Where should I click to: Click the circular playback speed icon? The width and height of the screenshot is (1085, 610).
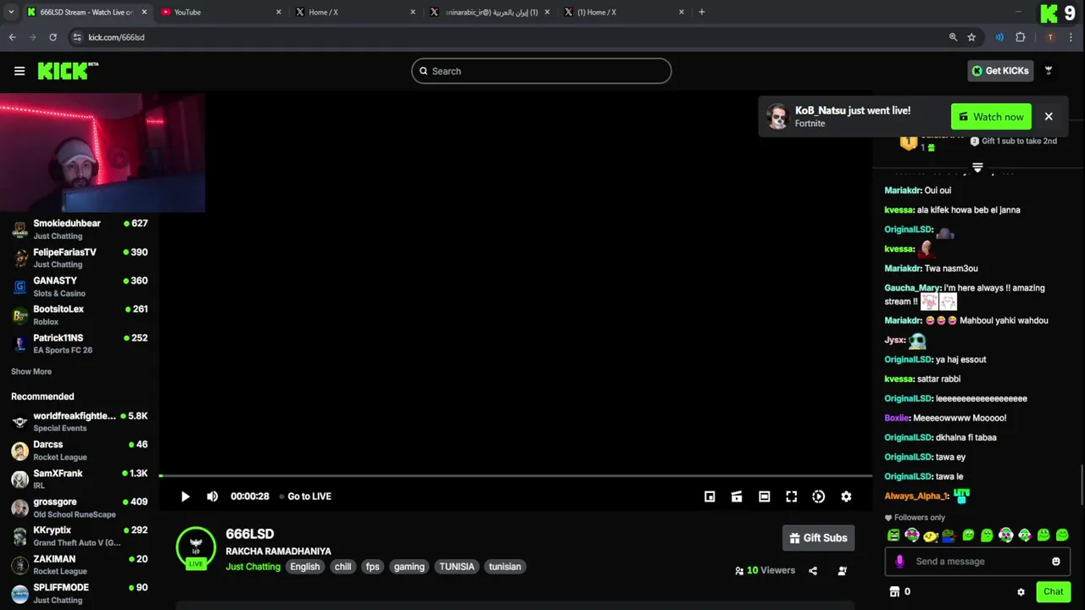coord(818,496)
